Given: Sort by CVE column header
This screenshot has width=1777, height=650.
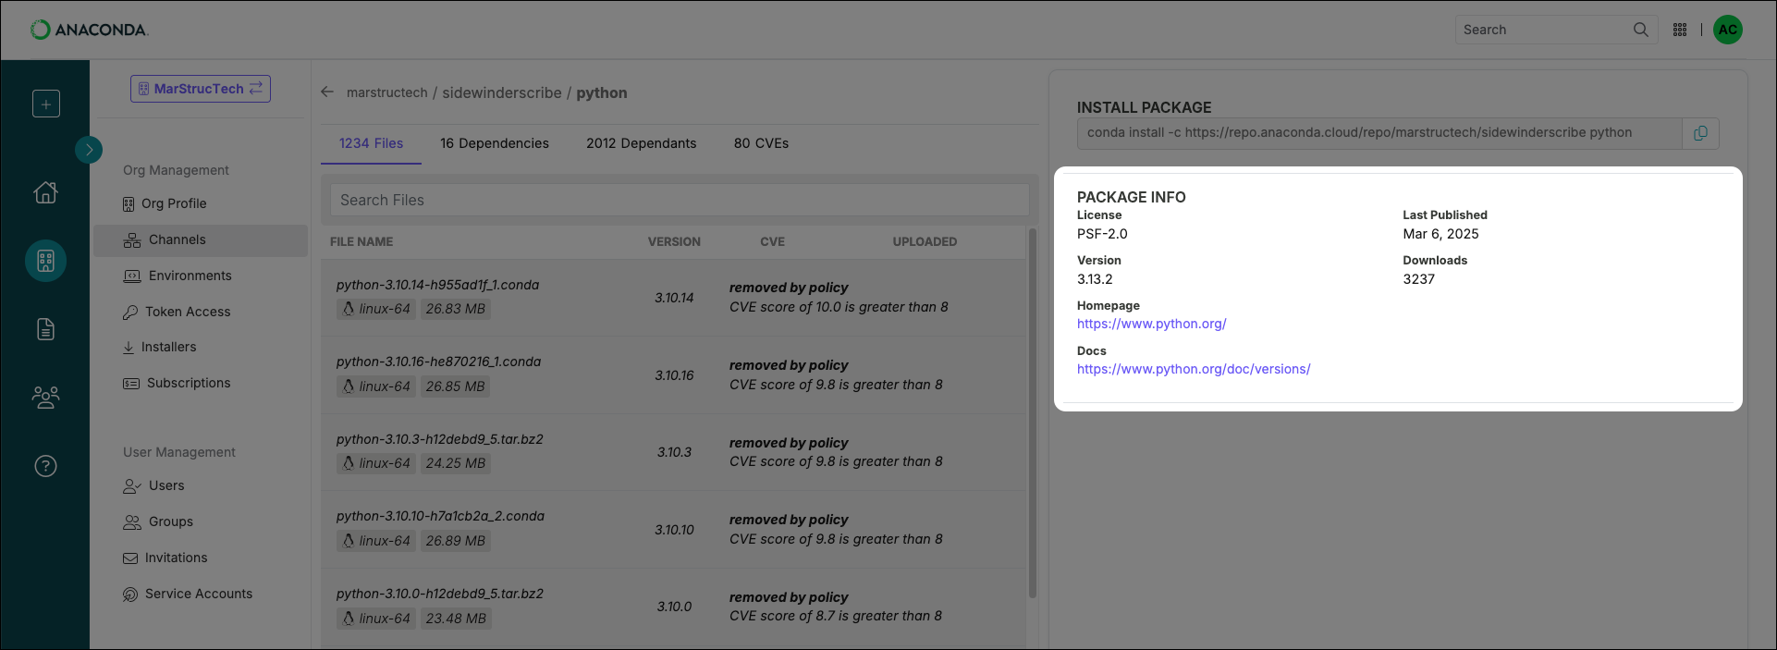Looking at the screenshot, I should coord(772,241).
